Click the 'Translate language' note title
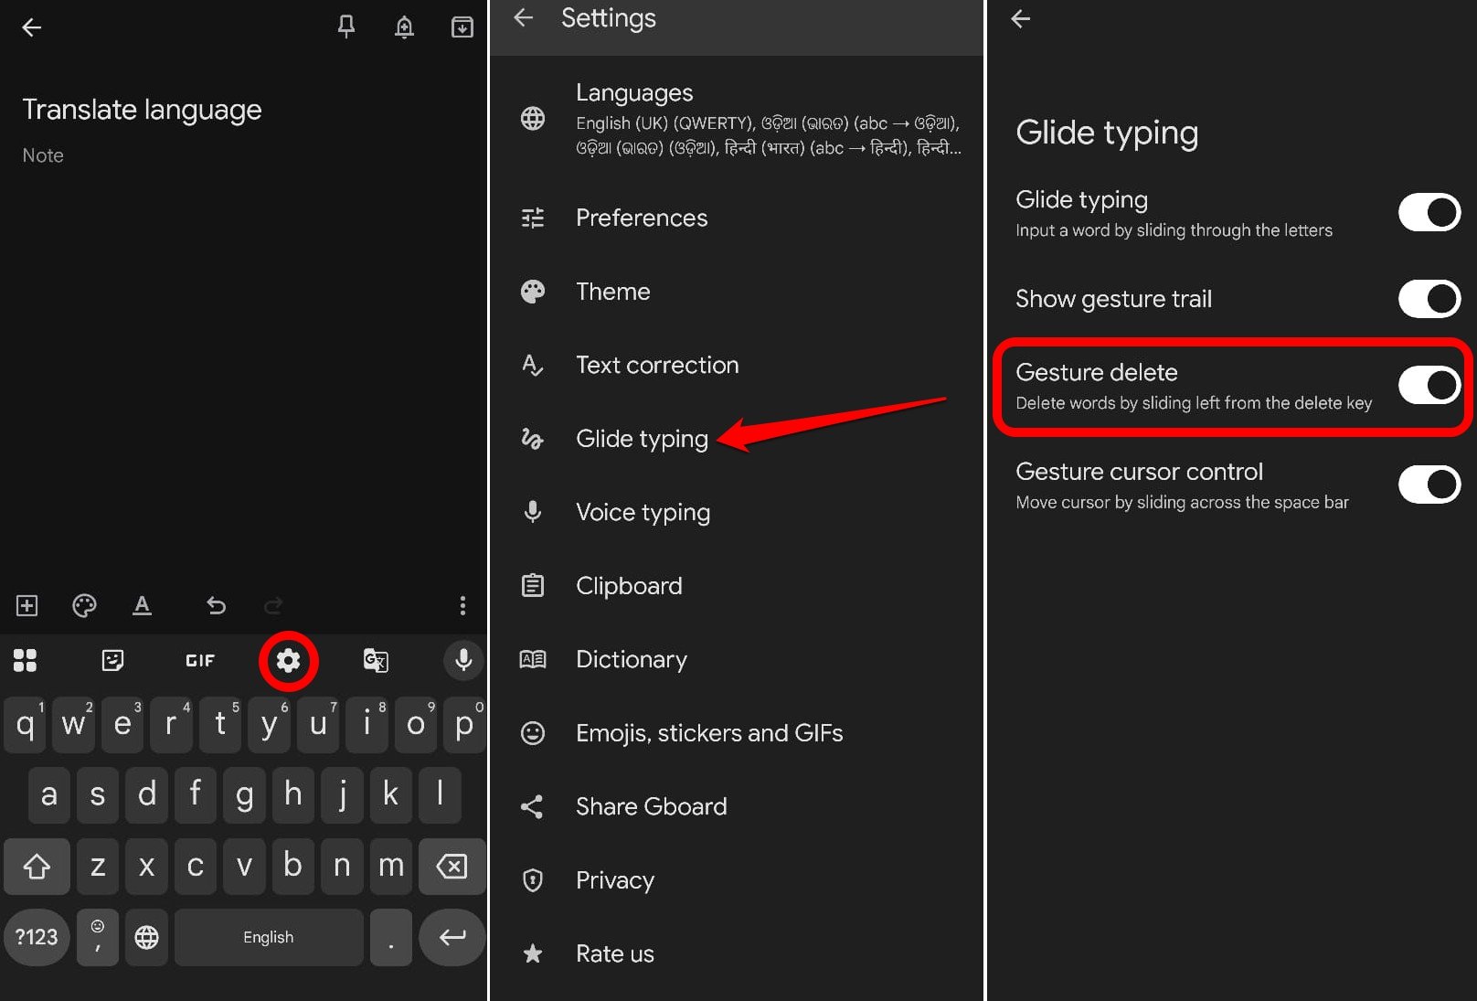The height and width of the screenshot is (1001, 1477). [142, 110]
